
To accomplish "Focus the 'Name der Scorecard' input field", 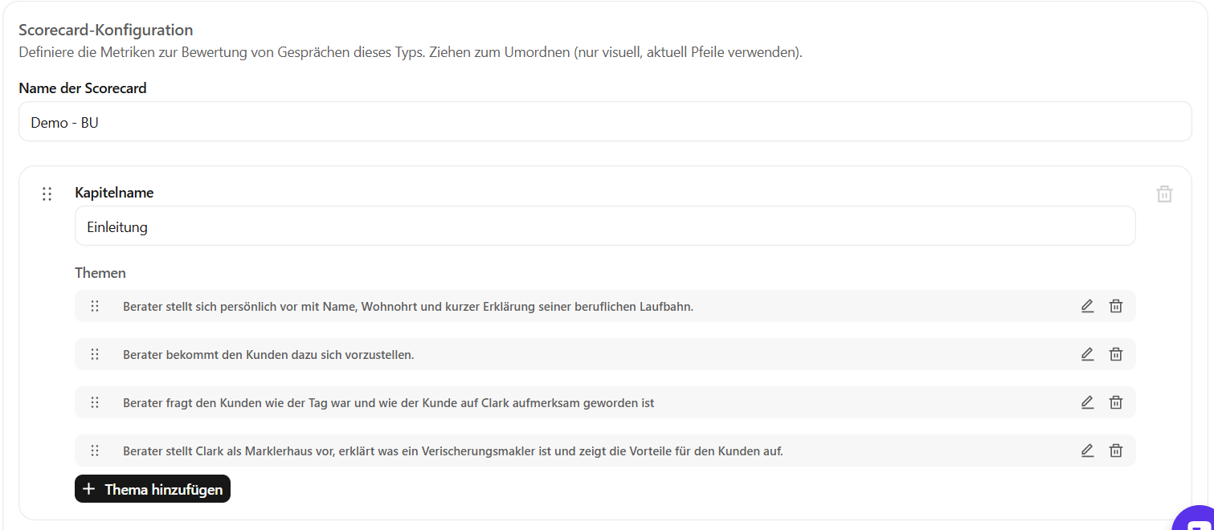I will coord(604,123).
